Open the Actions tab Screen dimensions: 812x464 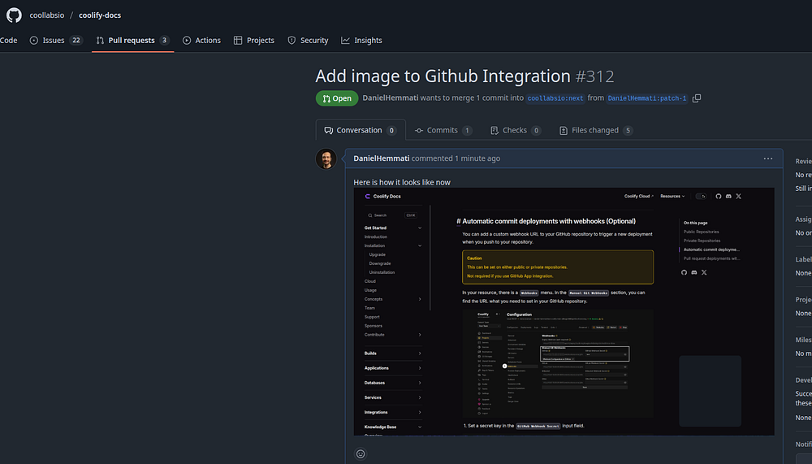coord(201,40)
